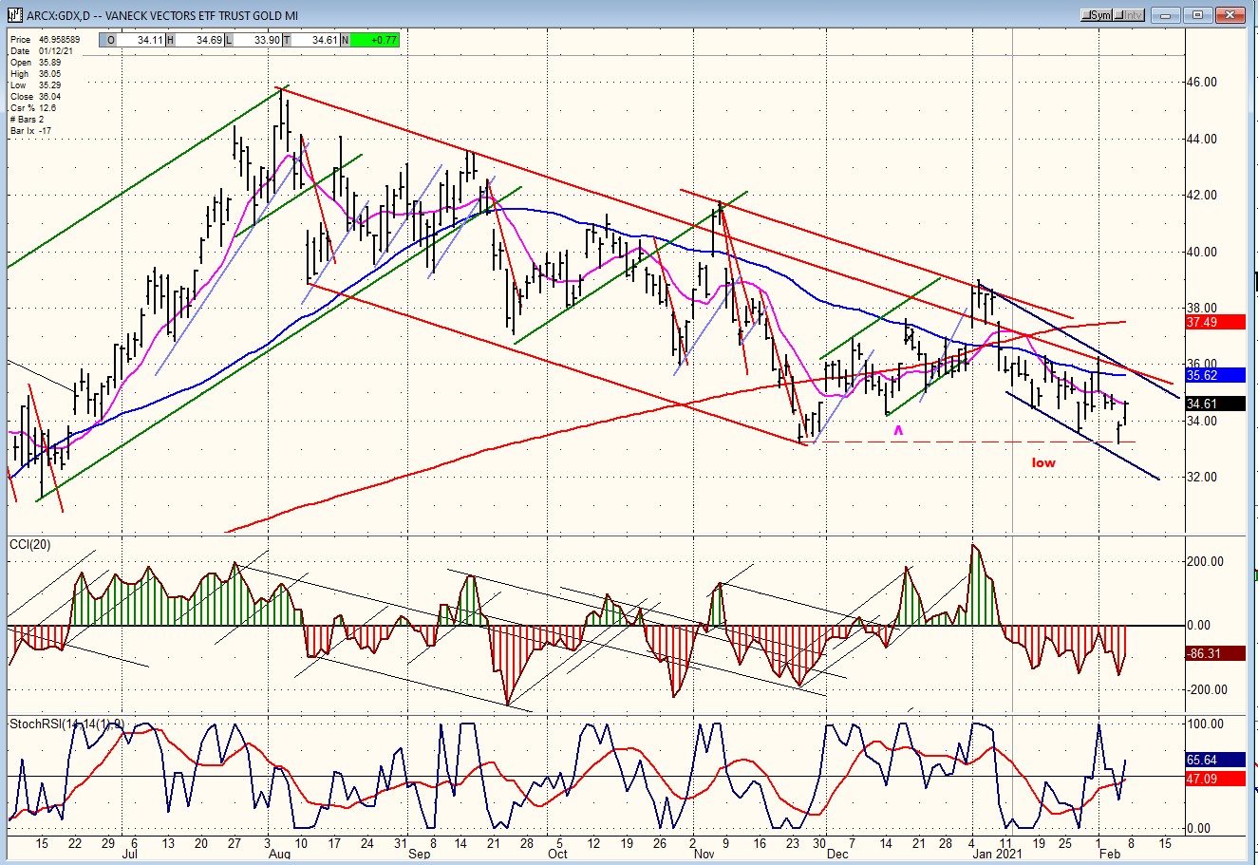1258x865 pixels.
Task: Toggle the Sym link checkbox
Action: 1097,15
